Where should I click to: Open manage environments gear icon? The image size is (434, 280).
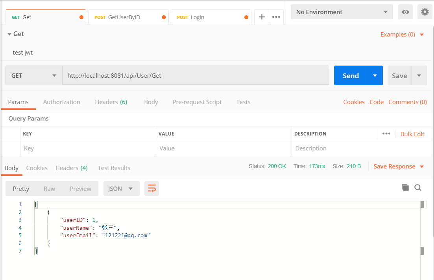[x=425, y=12]
